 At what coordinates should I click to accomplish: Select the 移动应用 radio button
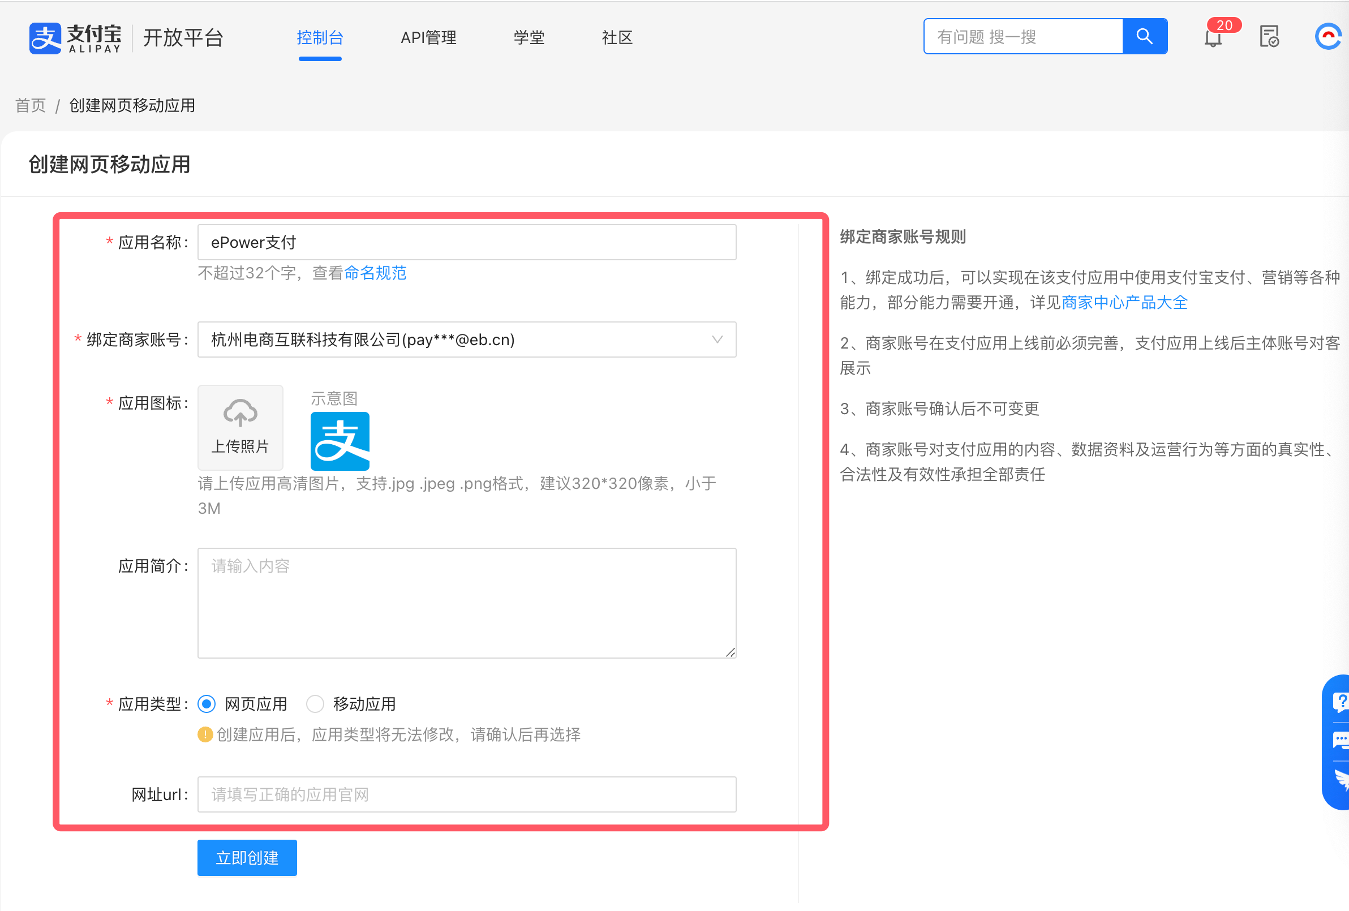click(315, 704)
